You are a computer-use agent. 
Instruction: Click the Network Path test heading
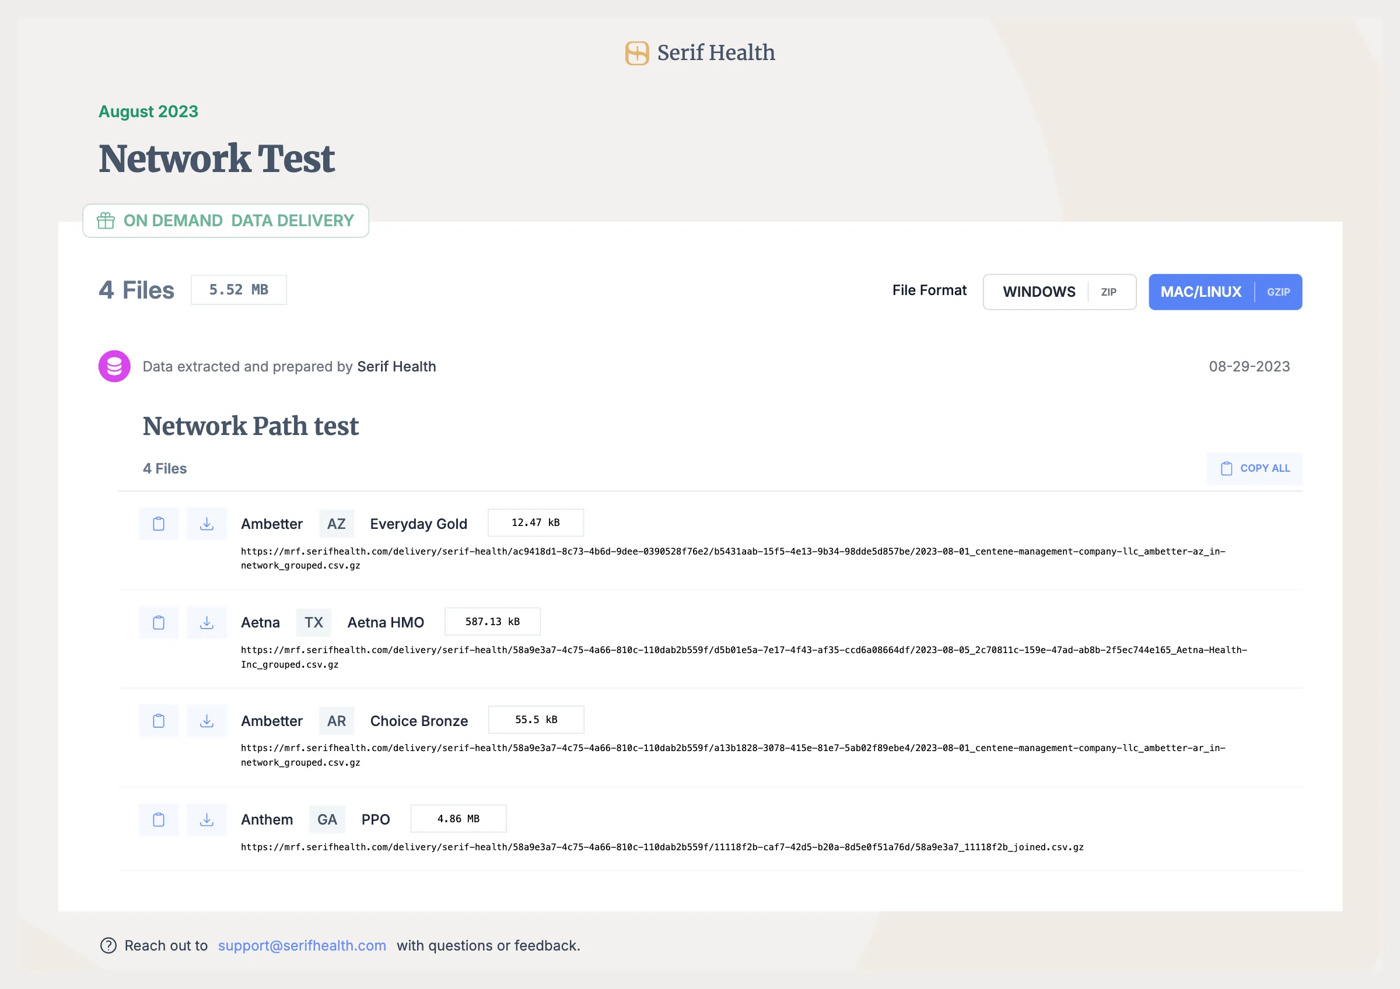pyautogui.click(x=251, y=426)
